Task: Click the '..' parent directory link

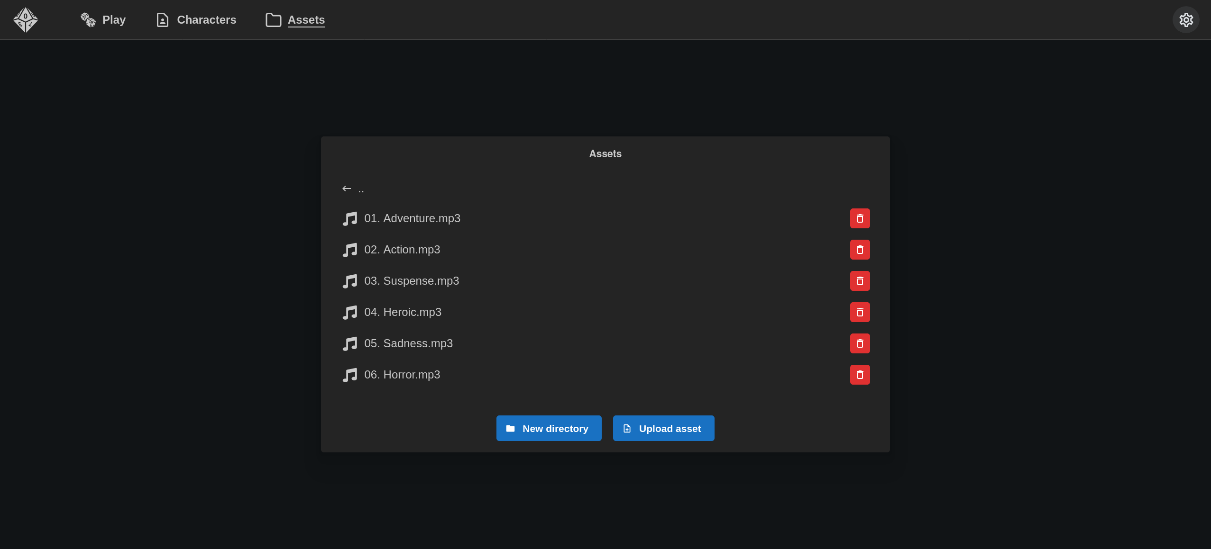Action: [361, 189]
